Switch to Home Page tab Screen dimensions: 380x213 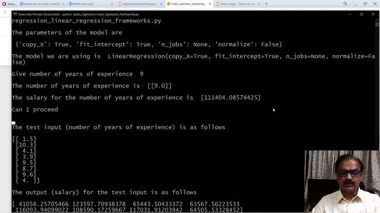coord(236,4)
